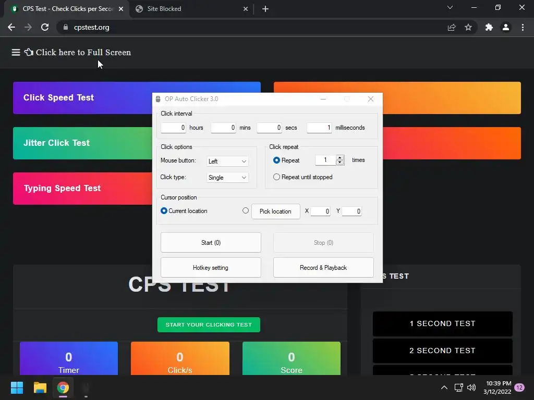
Task: Select the Repeat times radio button
Action: point(276,160)
